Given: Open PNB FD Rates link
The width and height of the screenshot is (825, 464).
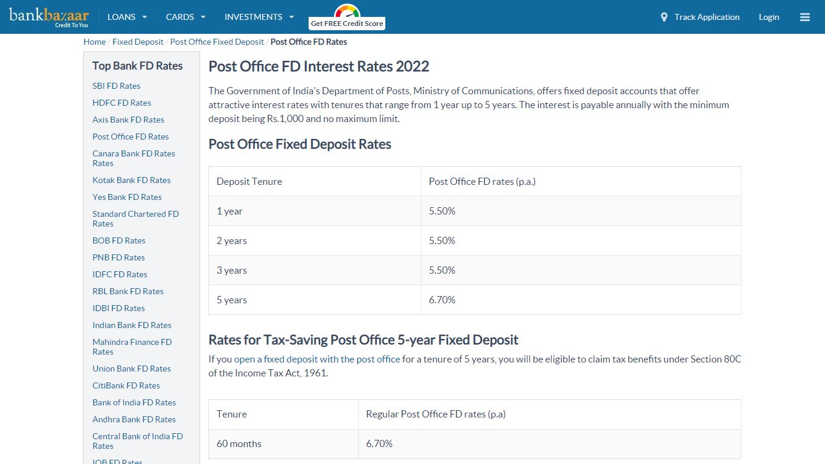Looking at the screenshot, I should tap(118, 257).
